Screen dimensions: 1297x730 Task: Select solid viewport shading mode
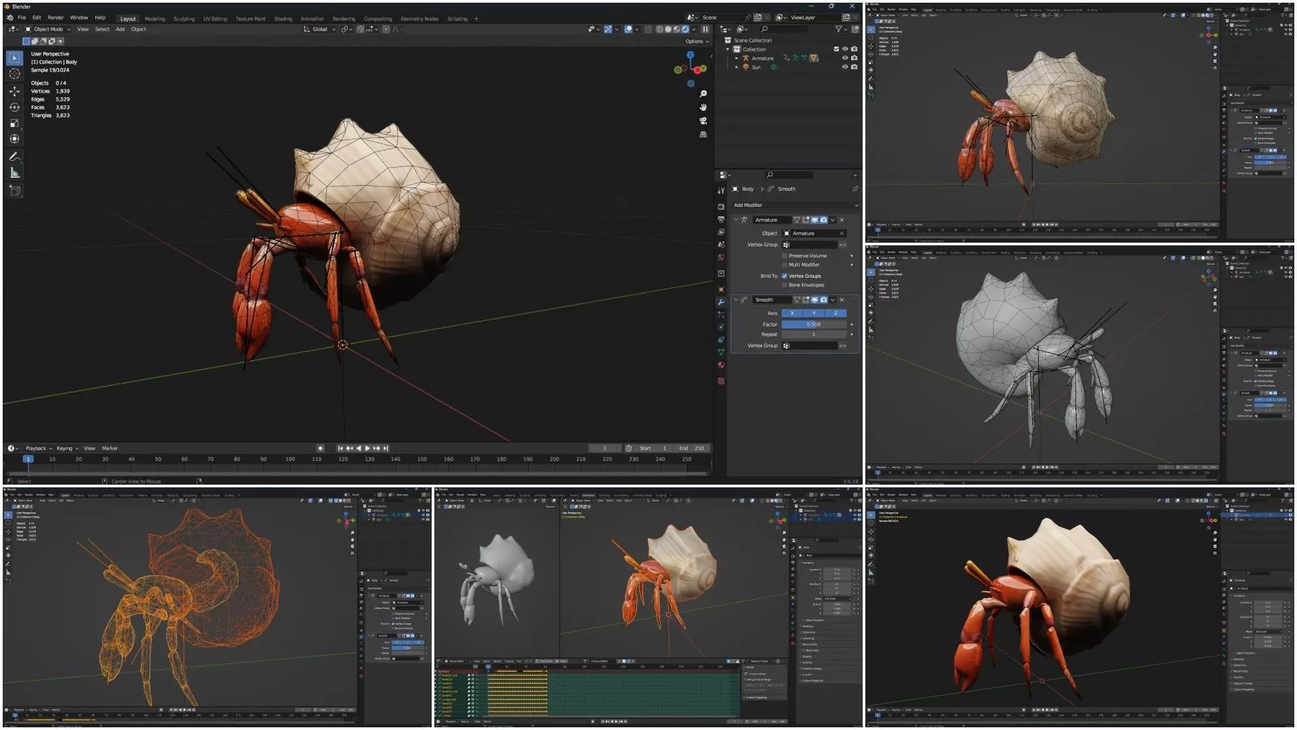[x=668, y=29]
